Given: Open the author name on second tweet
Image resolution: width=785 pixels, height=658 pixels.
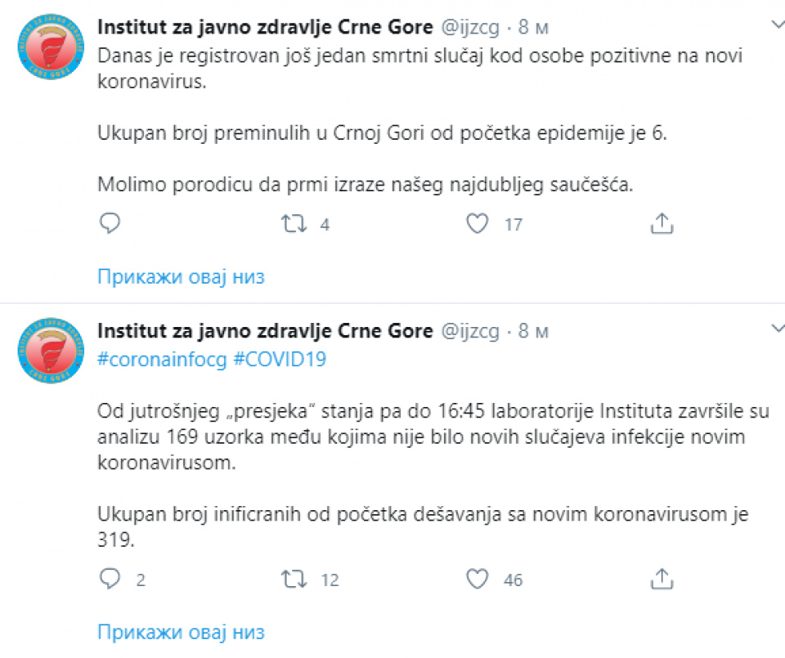Looking at the screenshot, I should click(265, 331).
